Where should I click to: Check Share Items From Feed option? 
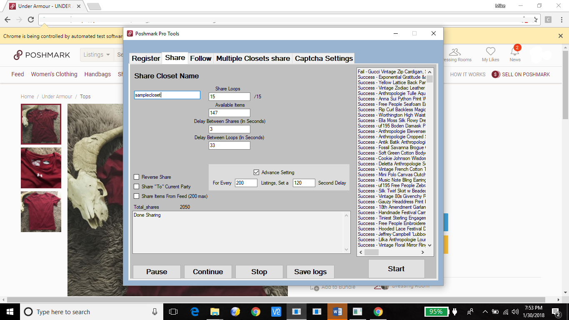coord(137,196)
